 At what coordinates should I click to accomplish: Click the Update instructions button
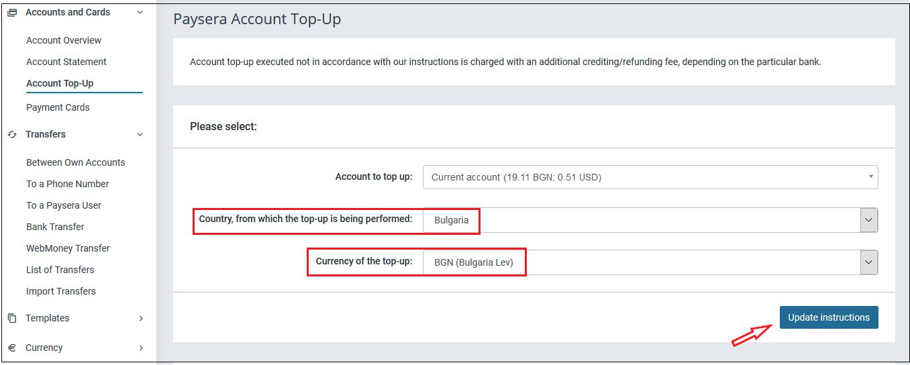click(829, 317)
